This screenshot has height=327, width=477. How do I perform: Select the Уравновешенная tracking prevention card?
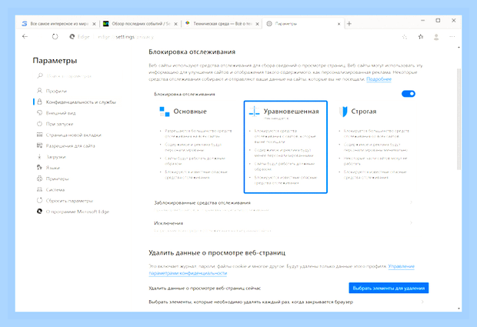point(285,147)
